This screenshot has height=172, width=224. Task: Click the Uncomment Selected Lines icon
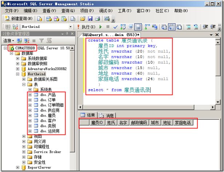point(196,27)
